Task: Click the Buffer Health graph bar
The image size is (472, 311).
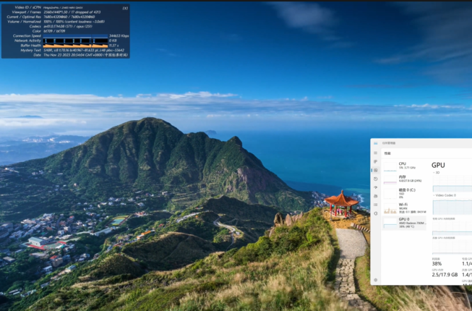Action: tap(76, 45)
